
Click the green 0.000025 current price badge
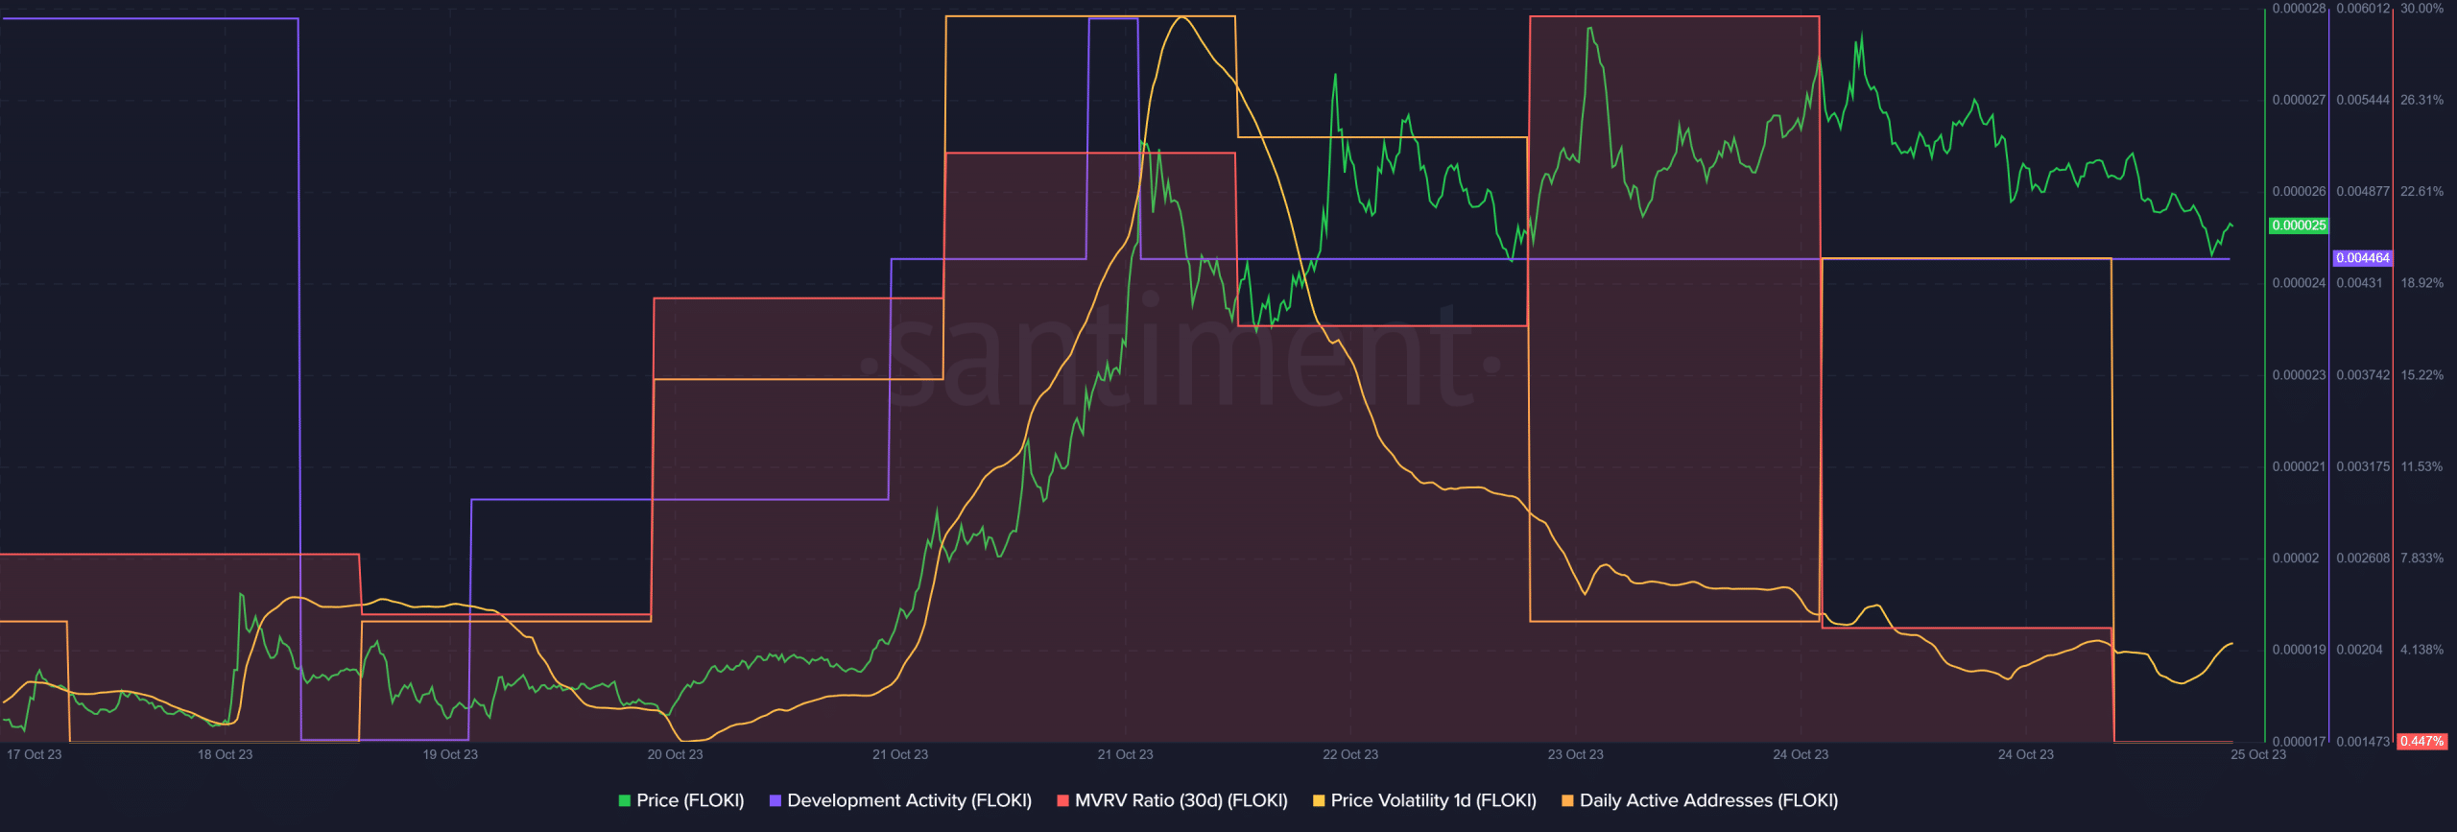click(2299, 226)
